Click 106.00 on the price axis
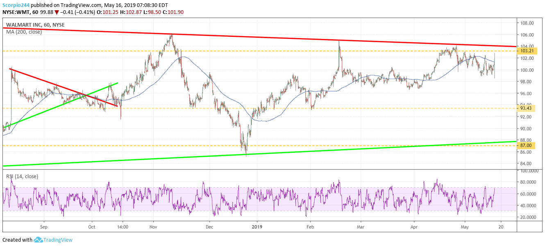The height and width of the screenshot is (247, 545). 526,35
